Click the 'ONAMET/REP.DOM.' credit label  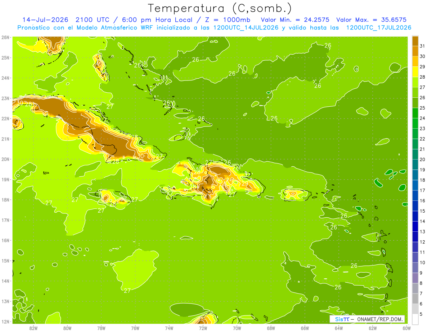tap(379, 319)
